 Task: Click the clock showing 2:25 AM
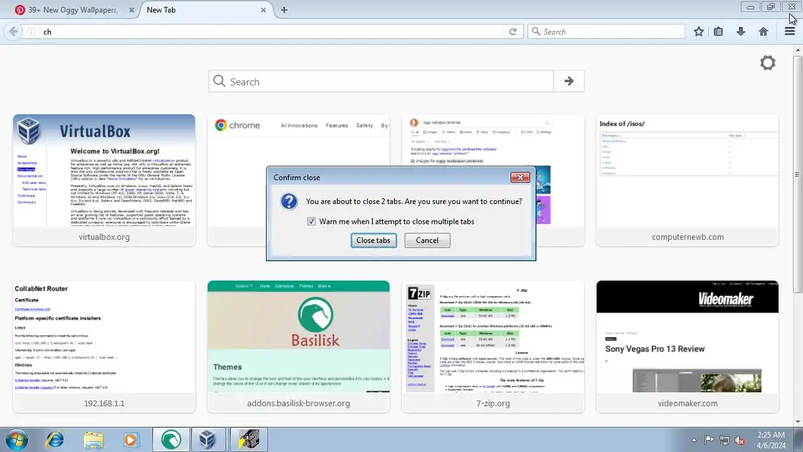770,440
